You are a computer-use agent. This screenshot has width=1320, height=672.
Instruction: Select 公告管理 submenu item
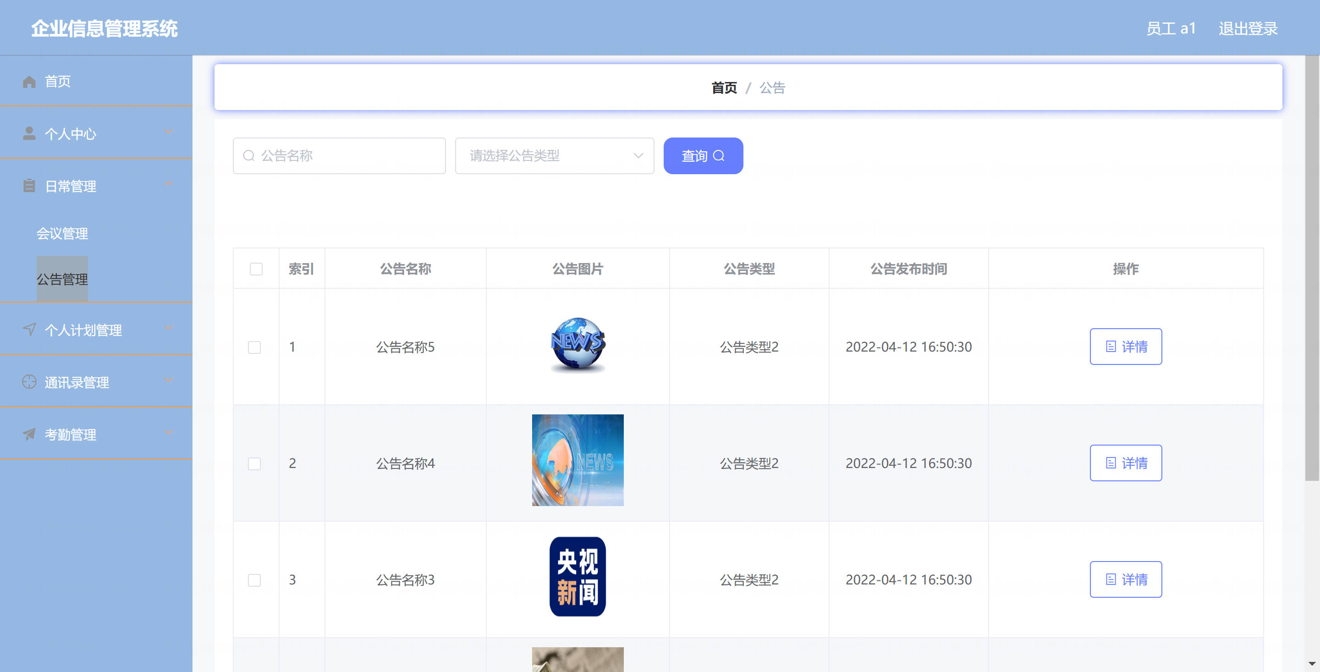[x=62, y=279]
